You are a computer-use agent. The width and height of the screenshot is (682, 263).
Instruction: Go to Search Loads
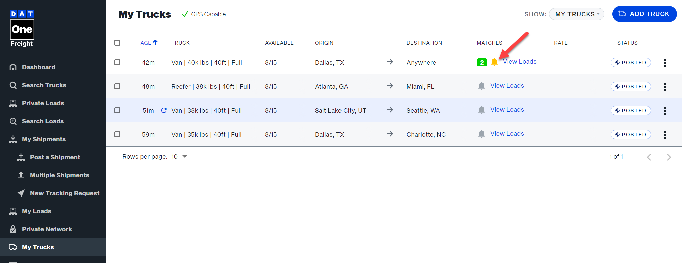pos(43,121)
